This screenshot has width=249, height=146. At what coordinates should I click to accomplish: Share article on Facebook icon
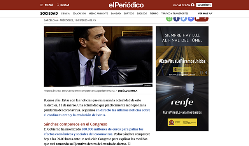176,19
